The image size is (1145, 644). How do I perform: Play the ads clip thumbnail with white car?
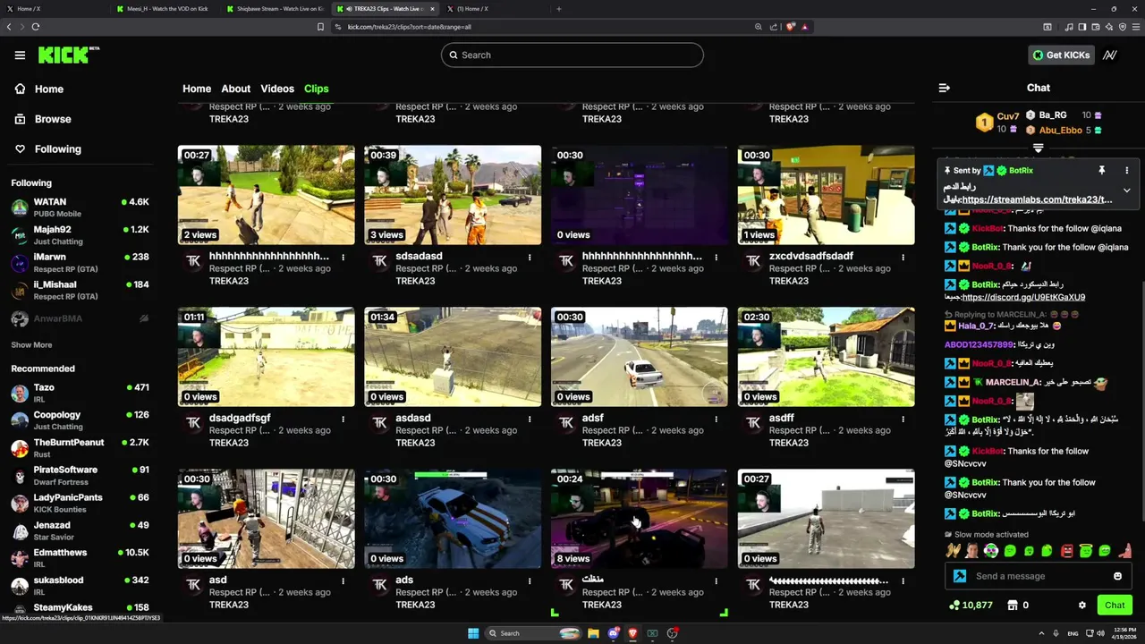(x=453, y=519)
